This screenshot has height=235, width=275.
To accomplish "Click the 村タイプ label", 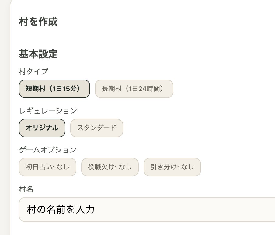I will pyautogui.click(x=33, y=72).
